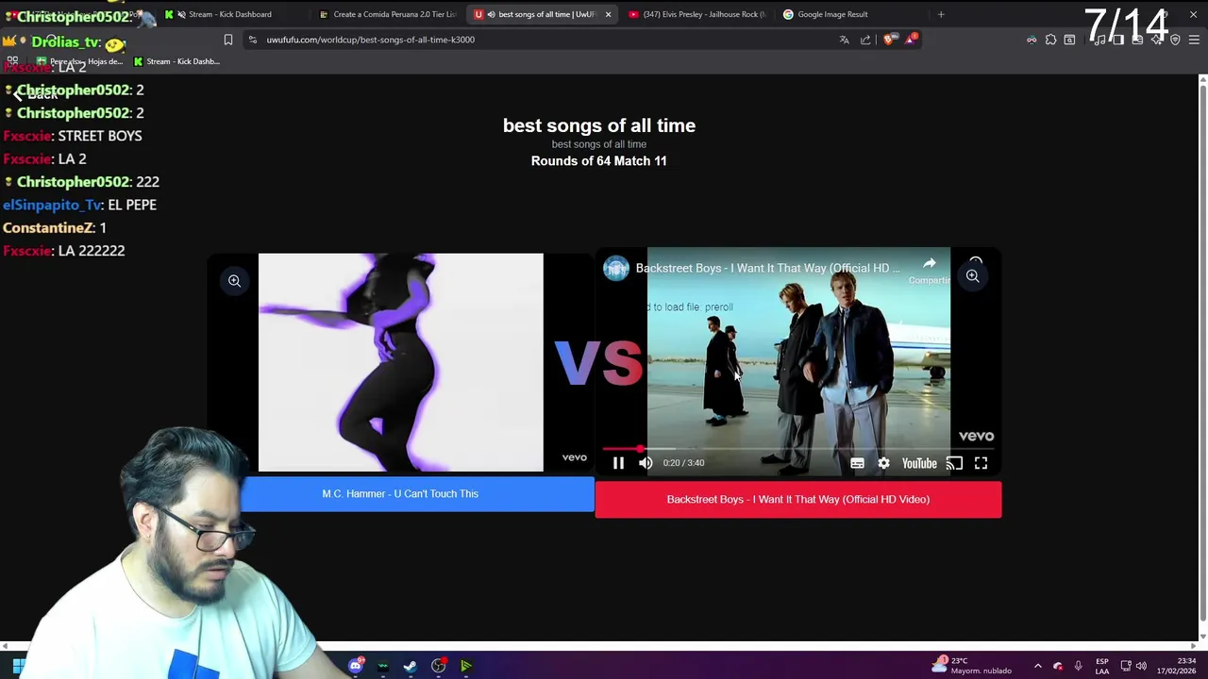Click the share icon in address bar
The image size is (1208, 679).
pyautogui.click(x=865, y=40)
